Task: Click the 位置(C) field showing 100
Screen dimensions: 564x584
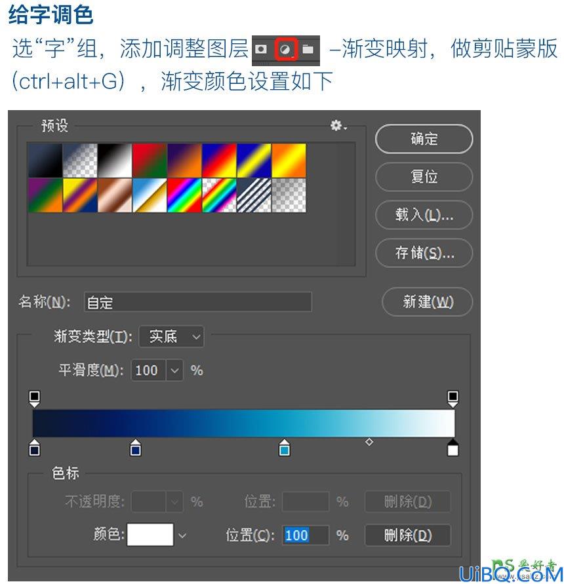Action: [x=306, y=535]
